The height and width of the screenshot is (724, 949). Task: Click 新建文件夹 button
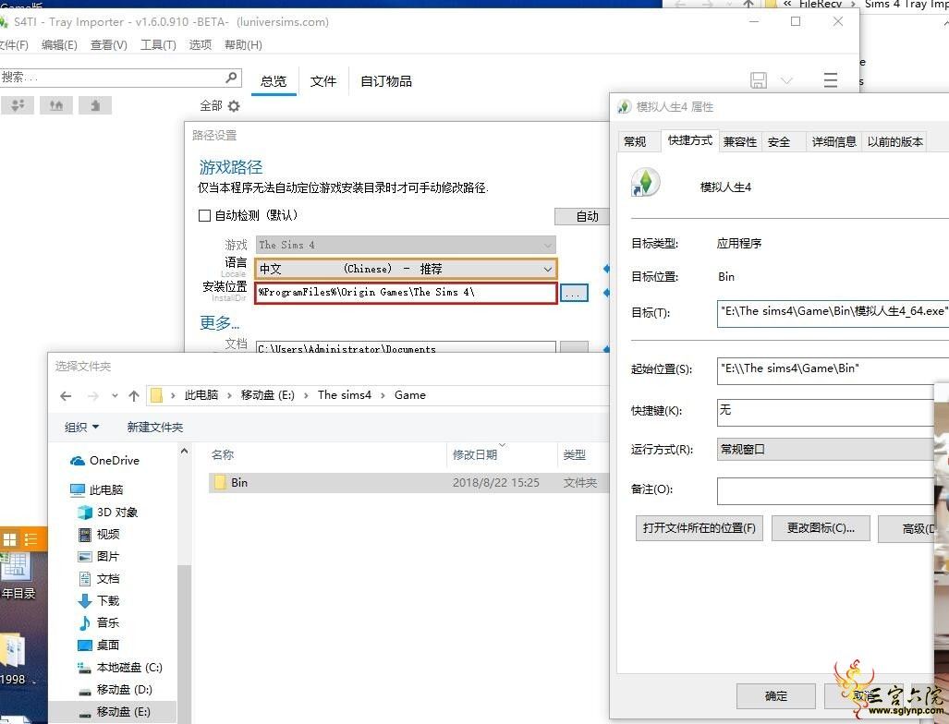pyautogui.click(x=155, y=427)
